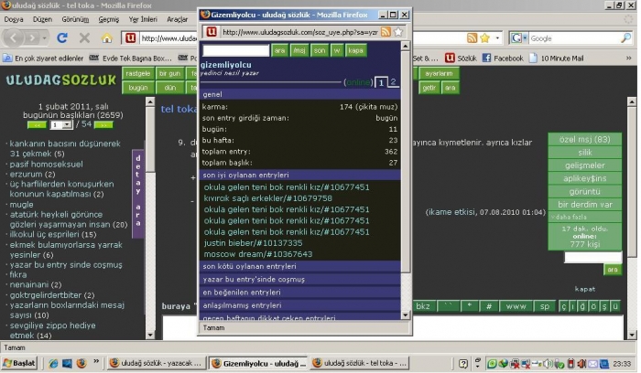Click the 'rastgele' button in top bar

137,73
